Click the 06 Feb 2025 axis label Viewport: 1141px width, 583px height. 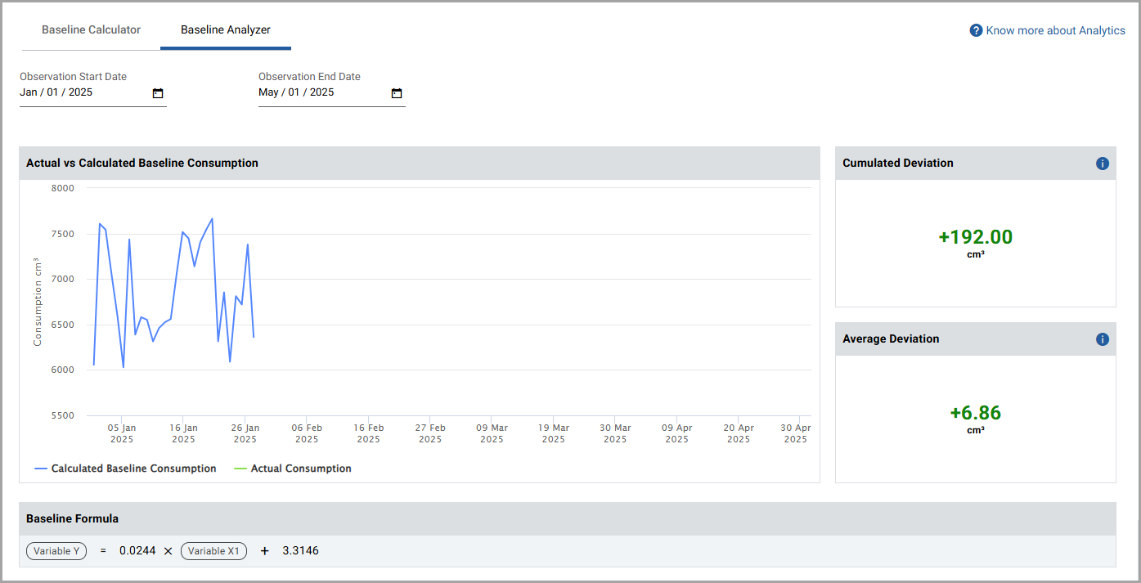pyautogui.click(x=307, y=433)
